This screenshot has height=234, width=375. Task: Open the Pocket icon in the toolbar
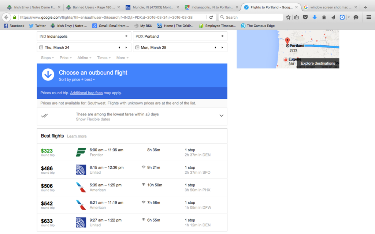pyautogui.click(x=305, y=17)
